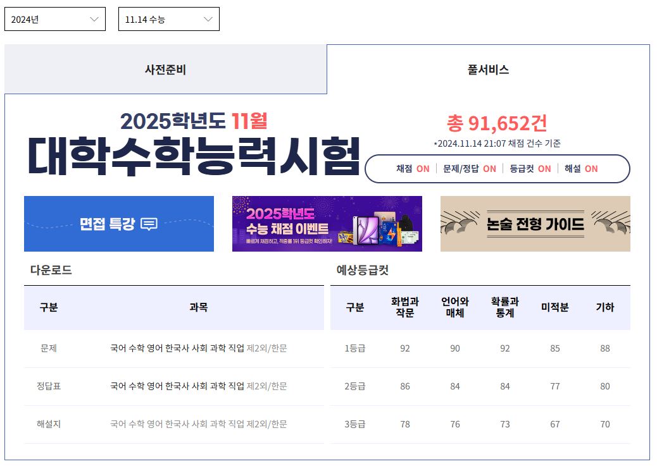Image resolution: width=657 pixels, height=471 pixels.
Task: Click 제2외/한문 in the 문제 row
Action: click(x=268, y=348)
